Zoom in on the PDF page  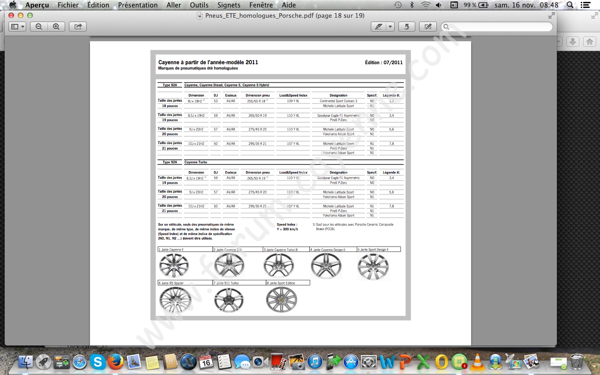coord(56,27)
